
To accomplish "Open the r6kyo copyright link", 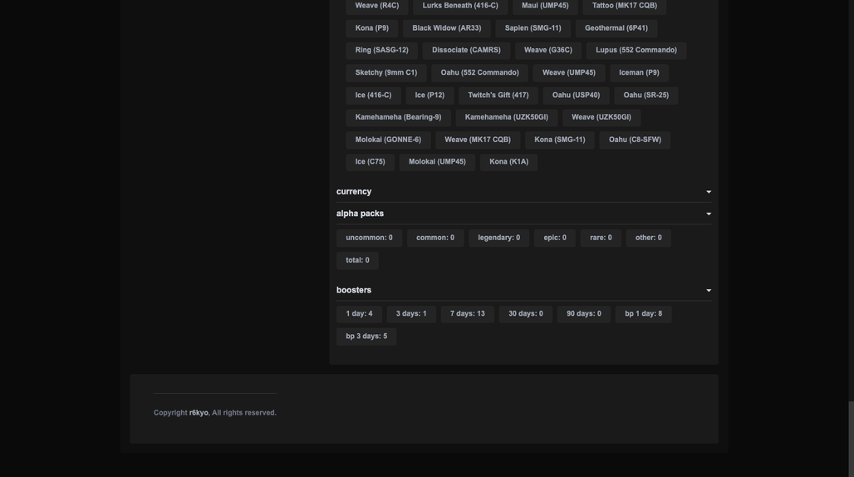I will (x=199, y=413).
